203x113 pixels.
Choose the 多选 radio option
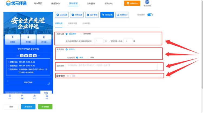88,58
